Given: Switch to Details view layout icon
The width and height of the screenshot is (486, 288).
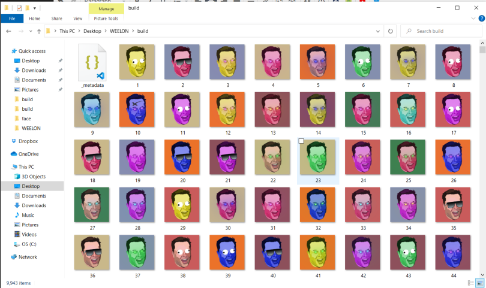Looking at the screenshot, I should (x=471, y=283).
